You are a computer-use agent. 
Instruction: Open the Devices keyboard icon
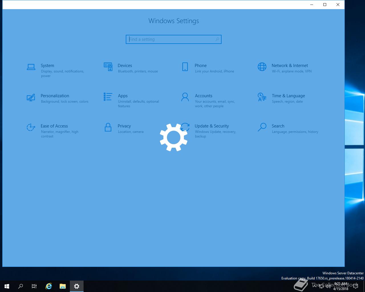(x=108, y=67)
